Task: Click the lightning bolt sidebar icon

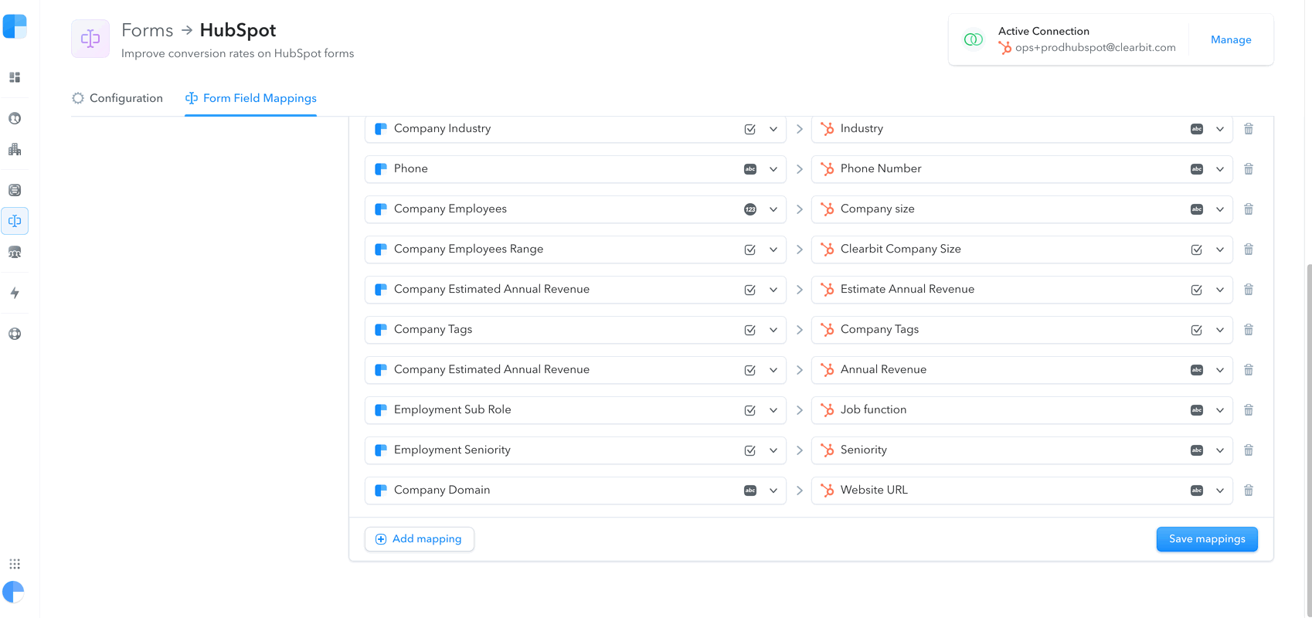Action: pyautogui.click(x=15, y=293)
